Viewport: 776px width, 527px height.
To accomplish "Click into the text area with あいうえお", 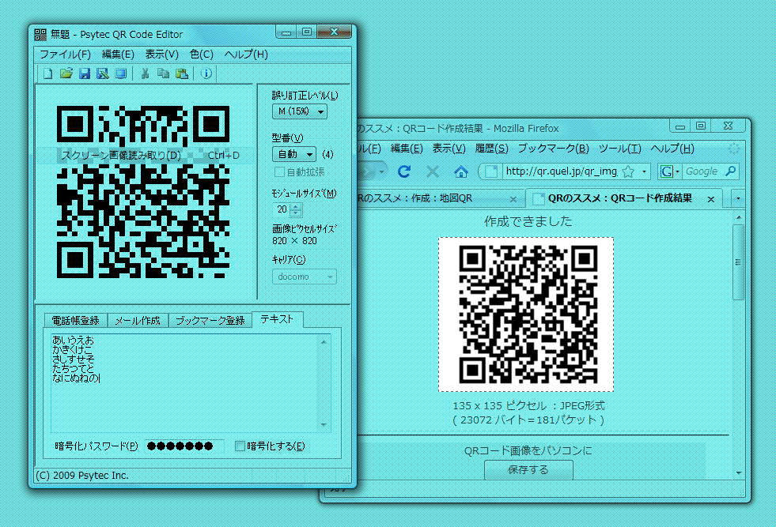I will click(185, 383).
